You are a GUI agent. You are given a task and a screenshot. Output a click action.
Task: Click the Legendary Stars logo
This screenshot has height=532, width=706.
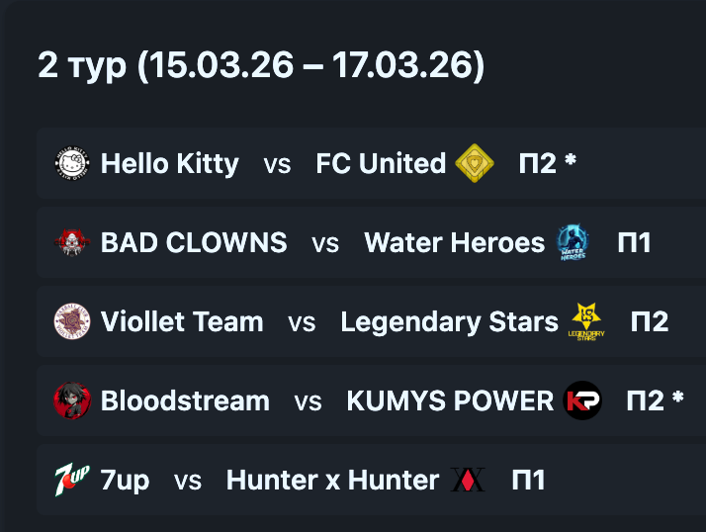point(587,321)
